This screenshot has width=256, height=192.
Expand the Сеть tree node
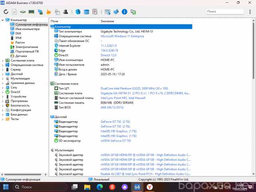click(2, 88)
